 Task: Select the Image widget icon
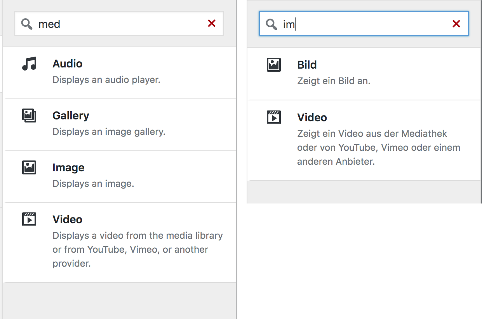(x=29, y=167)
